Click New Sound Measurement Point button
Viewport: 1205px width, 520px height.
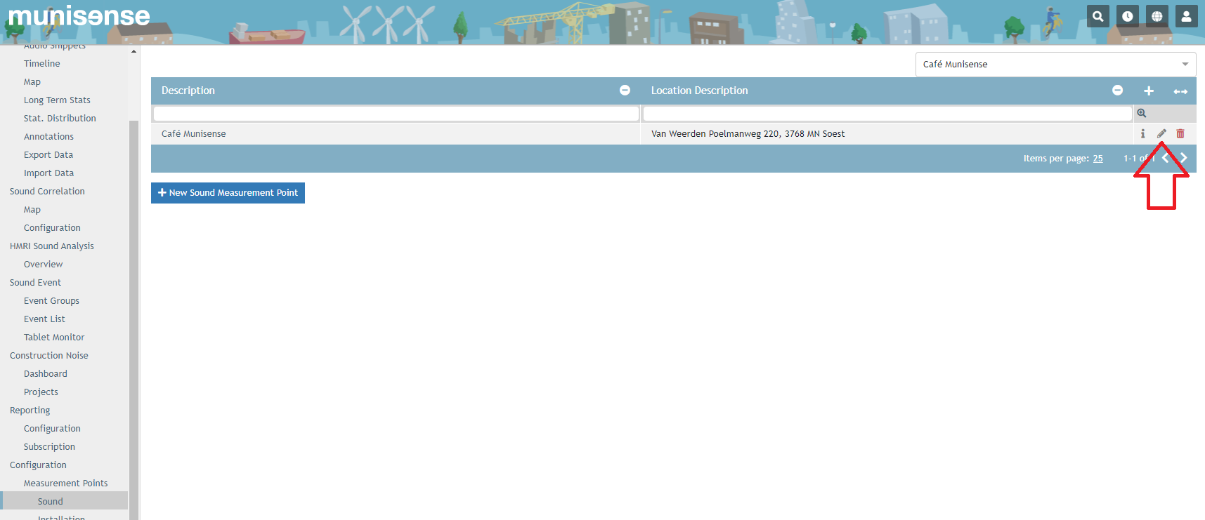[228, 193]
